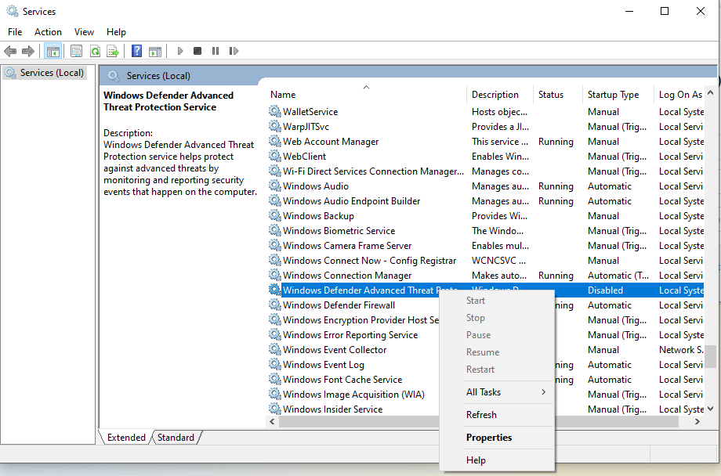Click the horizontal scrollbar left arrow
721x476 pixels.
pyautogui.click(x=272, y=421)
